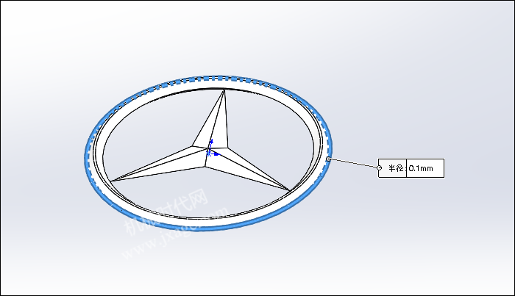The image size is (515, 296).
Task: Click the 半径 callout label
Action: coord(396,168)
